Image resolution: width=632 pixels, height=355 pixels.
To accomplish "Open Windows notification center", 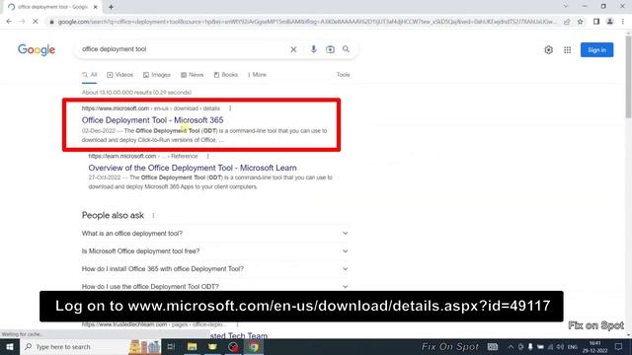I will [618, 347].
